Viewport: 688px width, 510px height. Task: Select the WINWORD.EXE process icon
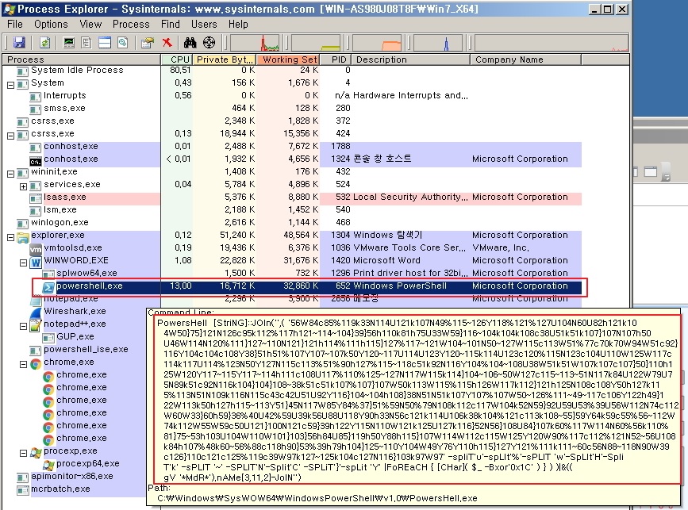click(36, 263)
